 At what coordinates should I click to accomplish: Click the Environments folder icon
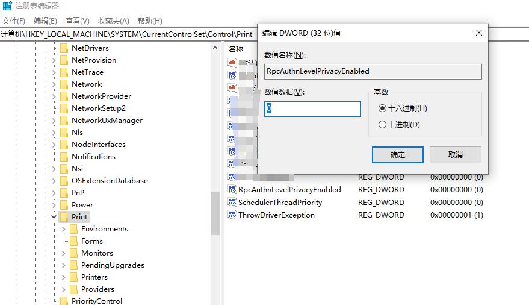tap(73, 229)
